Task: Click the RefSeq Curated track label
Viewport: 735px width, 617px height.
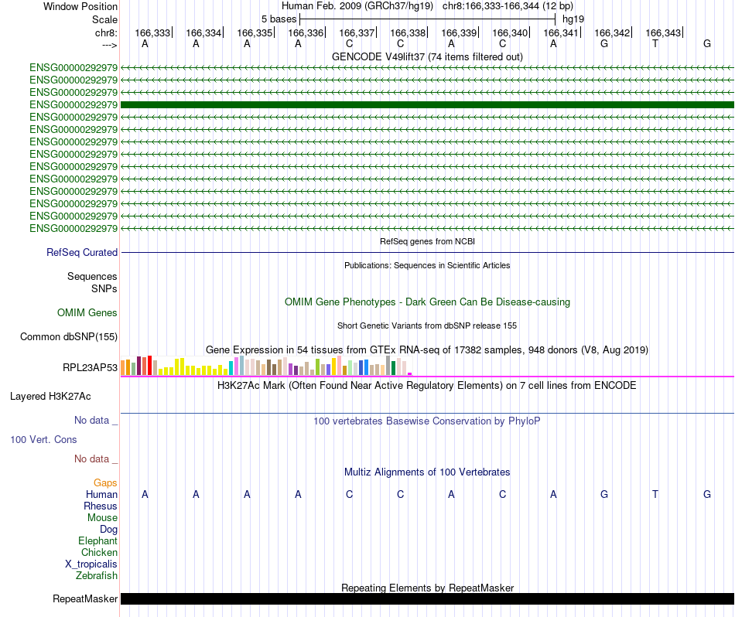Action: click(x=82, y=253)
